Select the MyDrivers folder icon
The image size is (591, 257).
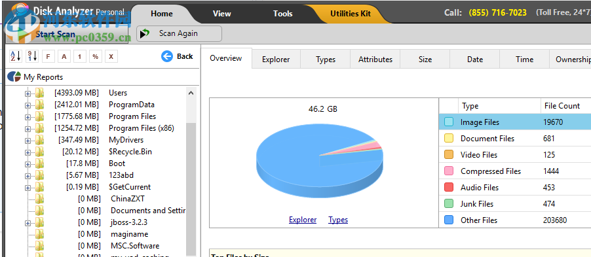(39, 140)
